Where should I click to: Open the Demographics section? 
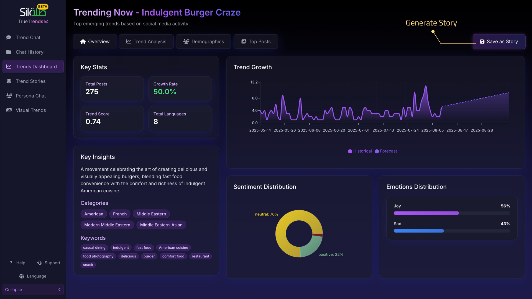coord(203,42)
